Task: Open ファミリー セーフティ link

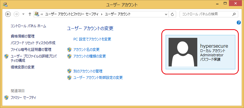Action: (23, 98)
